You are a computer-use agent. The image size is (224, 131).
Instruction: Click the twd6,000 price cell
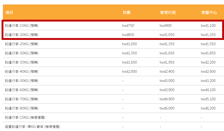coord(167,108)
